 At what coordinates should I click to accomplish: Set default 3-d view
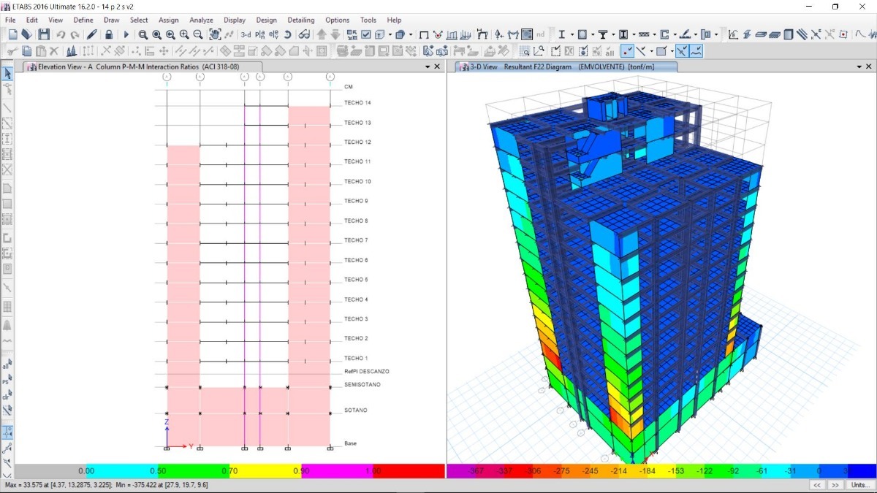point(246,34)
